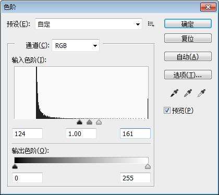Click the 复位 reset button
This screenshot has width=219, height=195.
point(188,38)
